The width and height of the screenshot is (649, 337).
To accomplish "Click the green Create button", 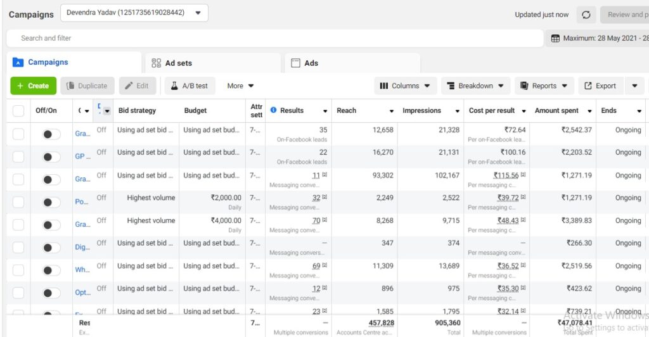I will 33,86.
